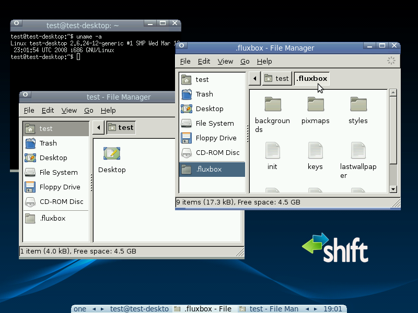This screenshot has height=313, width=418.
Task: Click next workspace arrow in taskbar
Action: pyautogui.click(x=102, y=309)
